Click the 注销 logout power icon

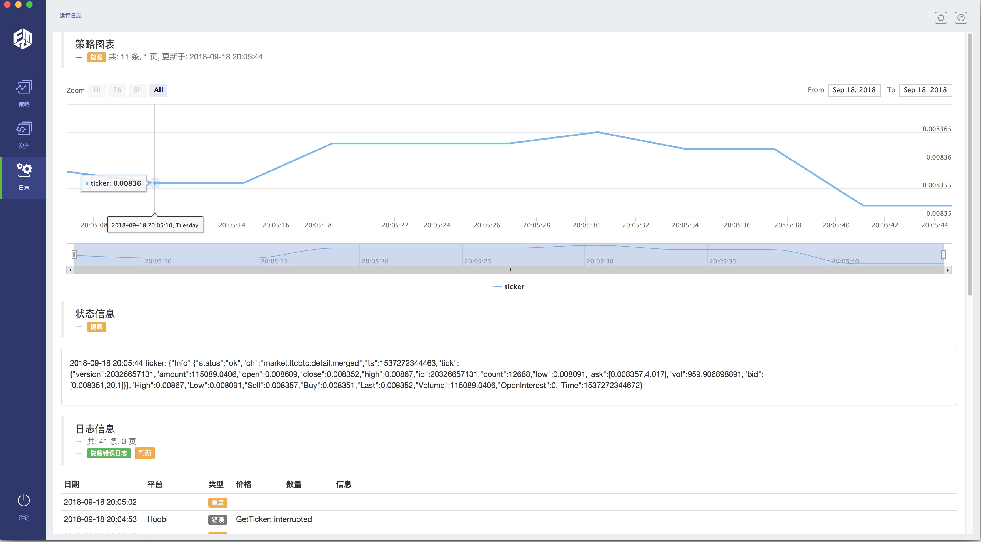click(x=24, y=501)
